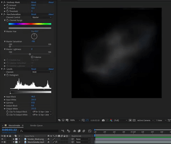Click parent pick whip for MacroSmoke.mp4

(73, 142)
